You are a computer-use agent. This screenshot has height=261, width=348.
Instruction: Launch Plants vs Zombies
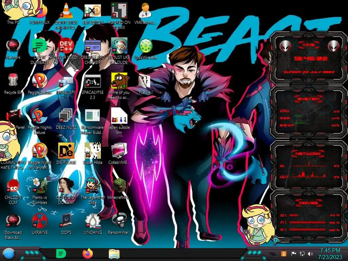[40, 186]
